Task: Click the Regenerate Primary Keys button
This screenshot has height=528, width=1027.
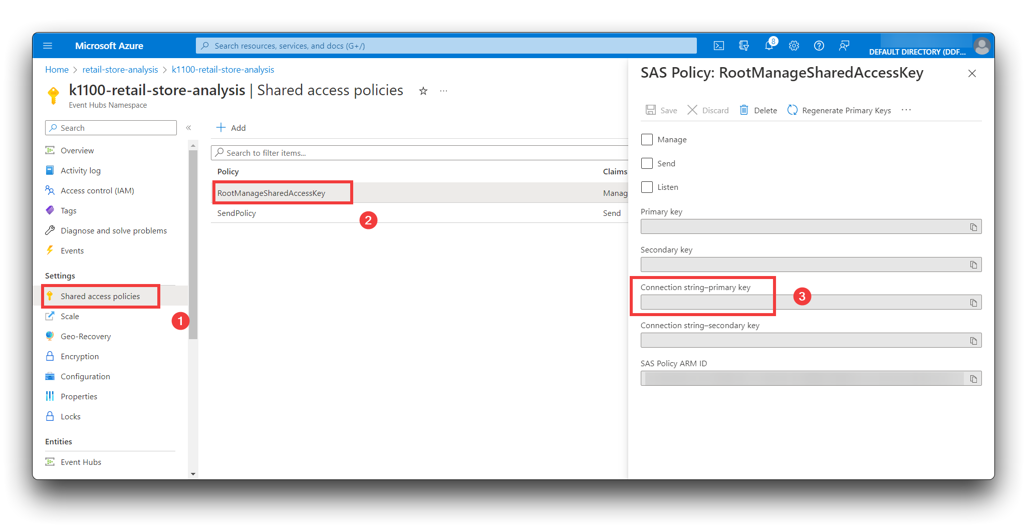Action: (839, 110)
